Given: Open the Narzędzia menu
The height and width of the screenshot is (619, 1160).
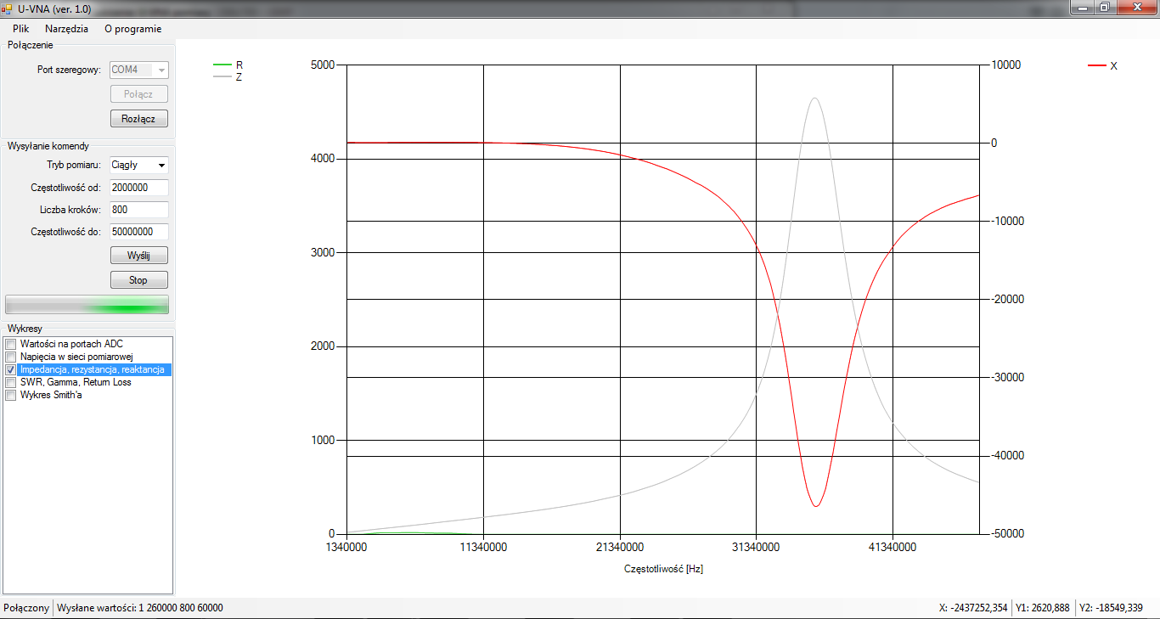Looking at the screenshot, I should pos(66,28).
